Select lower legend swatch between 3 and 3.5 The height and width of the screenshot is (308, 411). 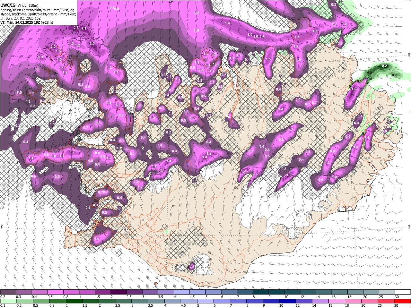(x=140, y=301)
